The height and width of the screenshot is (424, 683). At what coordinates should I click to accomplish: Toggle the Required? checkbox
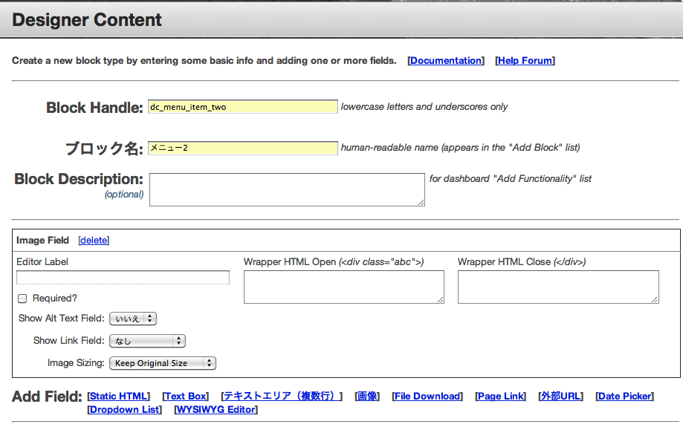tap(22, 299)
